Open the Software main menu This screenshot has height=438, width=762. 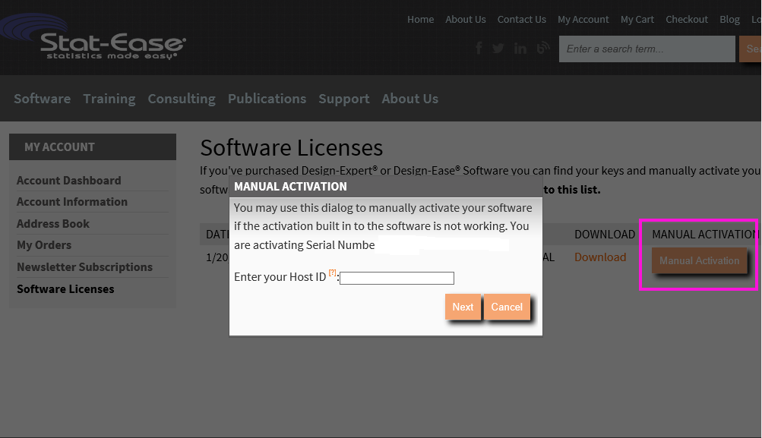pos(43,99)
